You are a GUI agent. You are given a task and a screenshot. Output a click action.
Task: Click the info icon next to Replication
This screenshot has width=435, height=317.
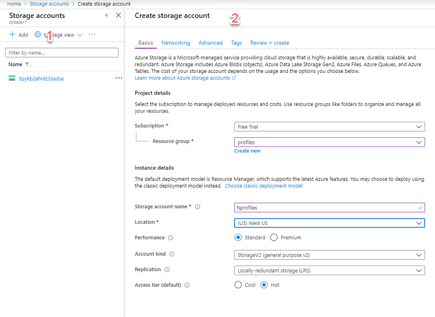pyautogui.click(x=167, y=270)
